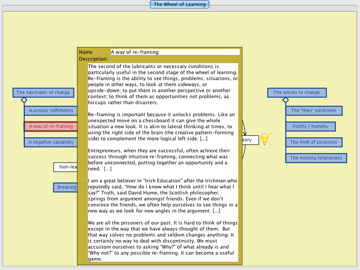Select The Wheel of Learning title tab
The width and height of the screenshot is (360, 270).
180,5
